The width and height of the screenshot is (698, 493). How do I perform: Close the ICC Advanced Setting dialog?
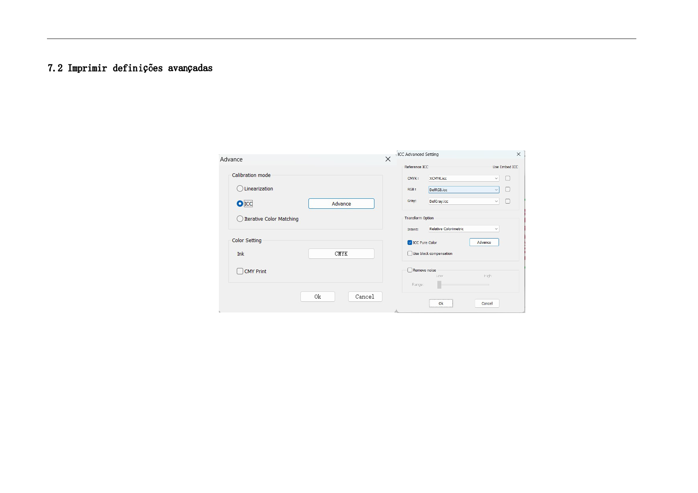[519, 154]
